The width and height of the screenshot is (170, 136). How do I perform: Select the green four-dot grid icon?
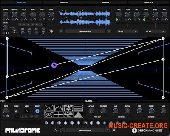click(x=17, y=116)
